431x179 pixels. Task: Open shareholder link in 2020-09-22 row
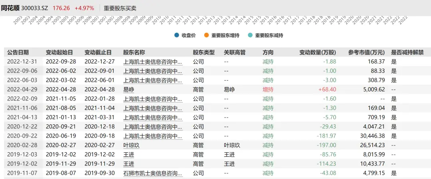pyautogui.click(x=153, y=136)
